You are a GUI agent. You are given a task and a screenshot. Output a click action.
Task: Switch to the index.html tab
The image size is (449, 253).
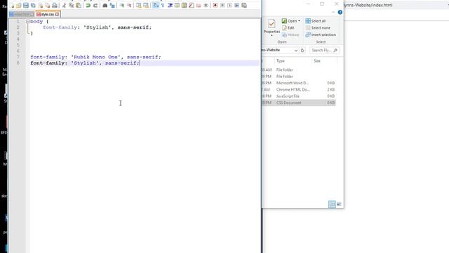point(22,14)
